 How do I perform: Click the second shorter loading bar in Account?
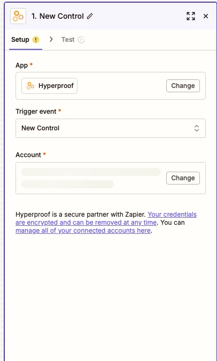point(68,184)
